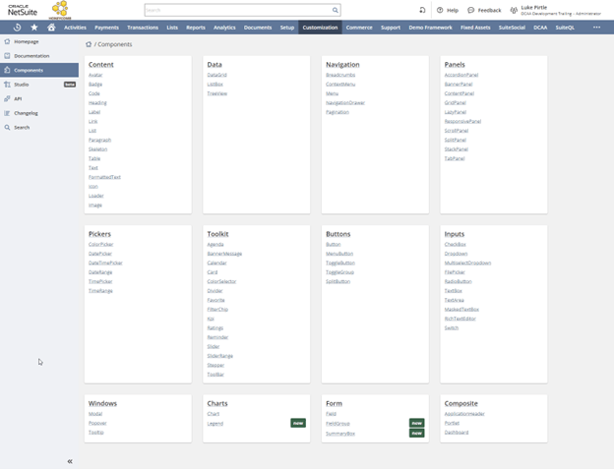Open the FieldGroup component link
The image size is (614, 469).
tap(338, 424)
